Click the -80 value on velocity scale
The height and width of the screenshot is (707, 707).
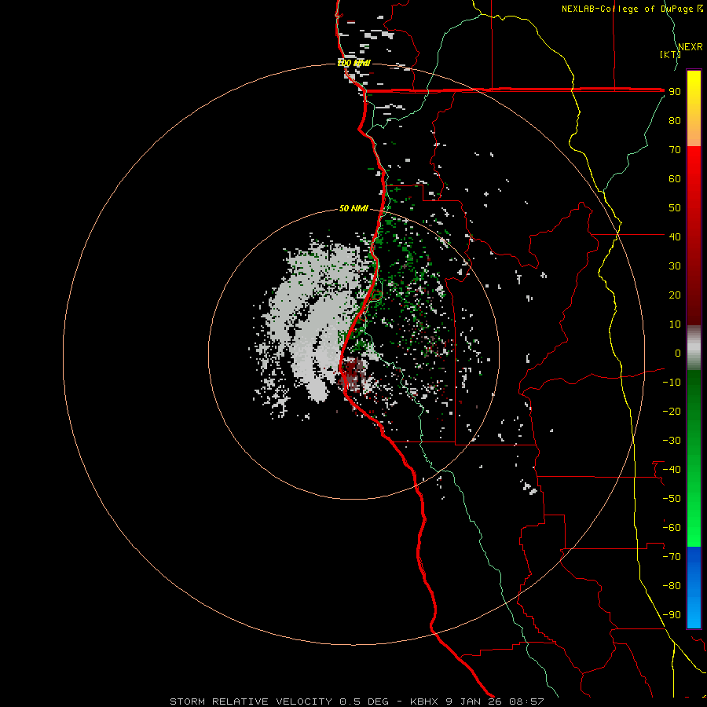click(672, 586)
